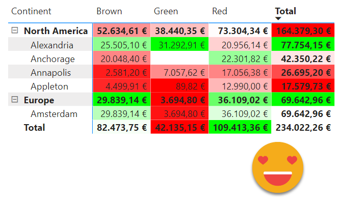Select the Red column header
Screen dimensions: 342x204
220,11
